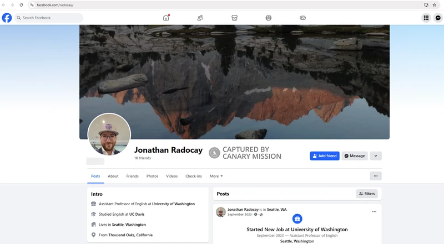The width and height of the screenshot is (444, 244).
Task: Click the Search Facebook field
Action: tap(49, 18)
